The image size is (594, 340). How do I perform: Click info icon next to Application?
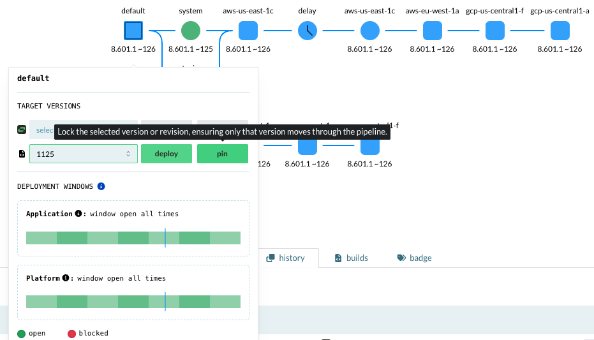pos(78,214)
